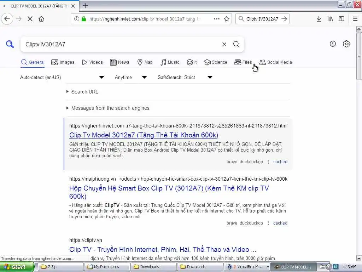Open the browser home page
Viewport: 362px width, 272px height.
click(x=41, y=19)
